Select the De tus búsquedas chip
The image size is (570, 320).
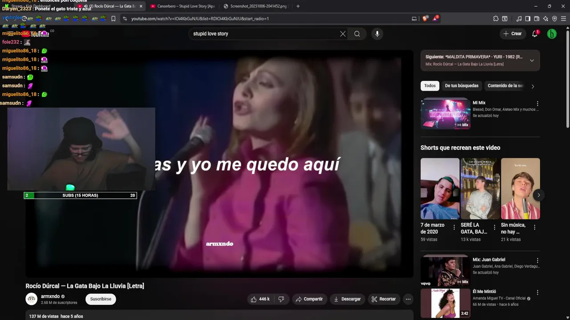pyautogui.click(x=461, y=86)
